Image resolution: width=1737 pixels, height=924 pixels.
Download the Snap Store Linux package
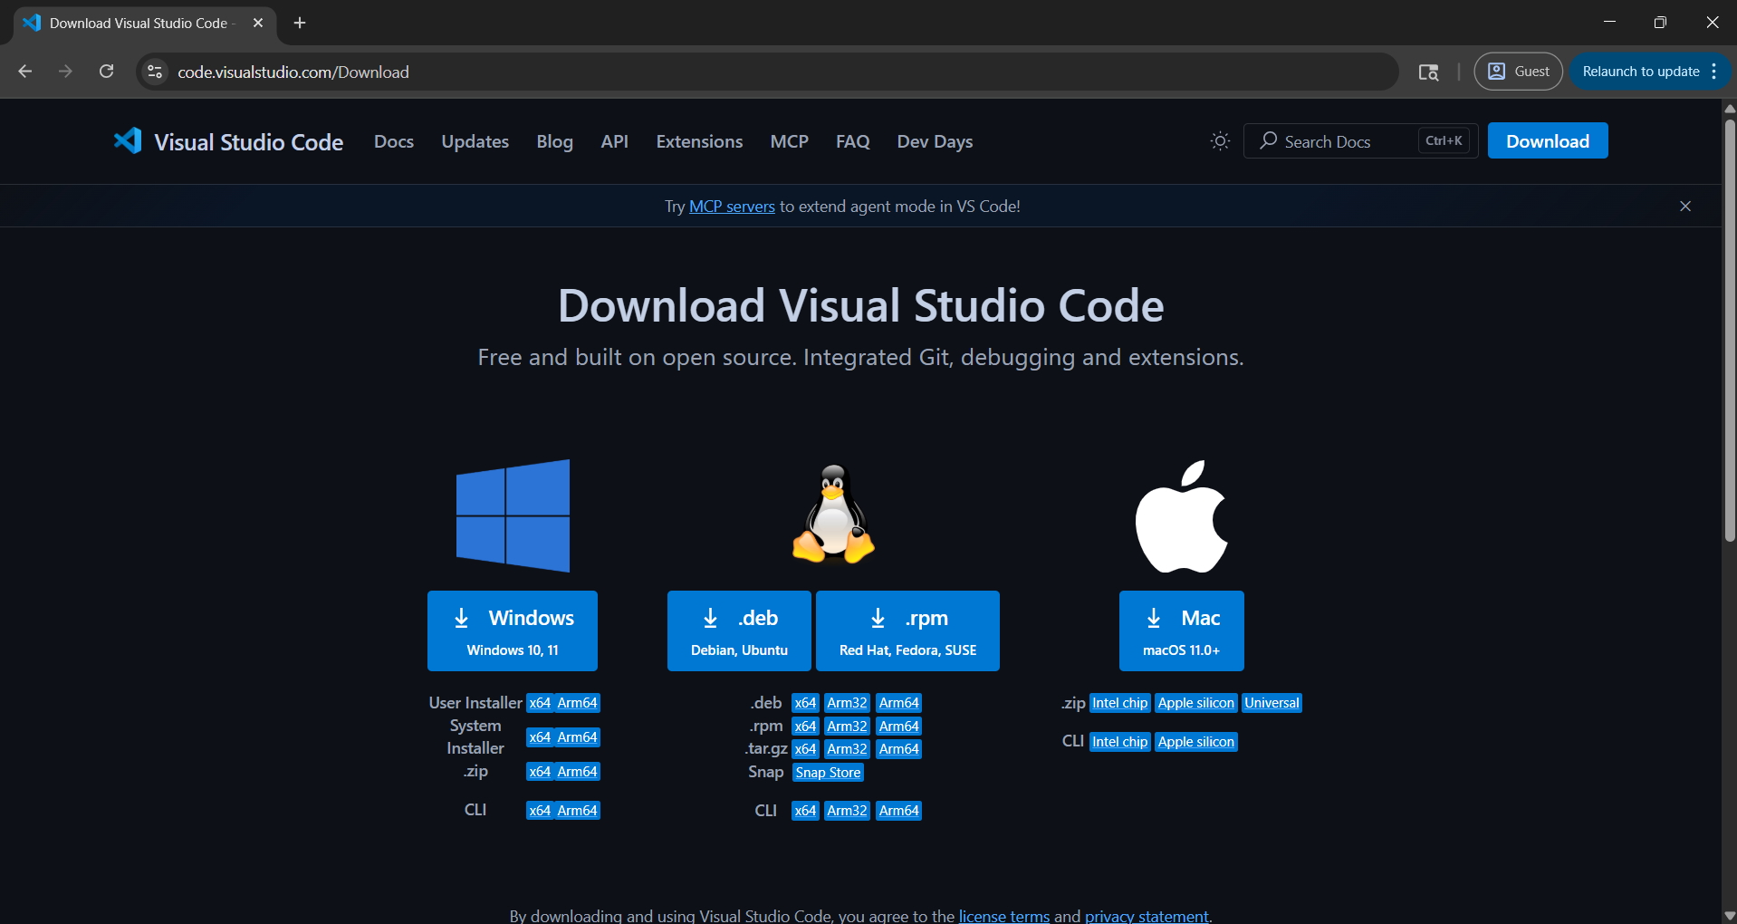point(828,773)
